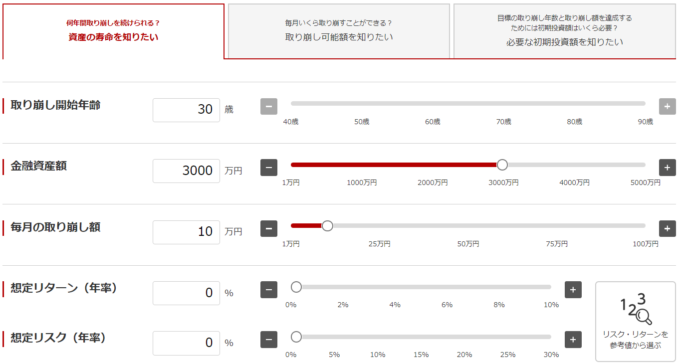Click the 取り崩し開始年齢 slider track
This screenshot has height=363, width=680.
[468, 104]
